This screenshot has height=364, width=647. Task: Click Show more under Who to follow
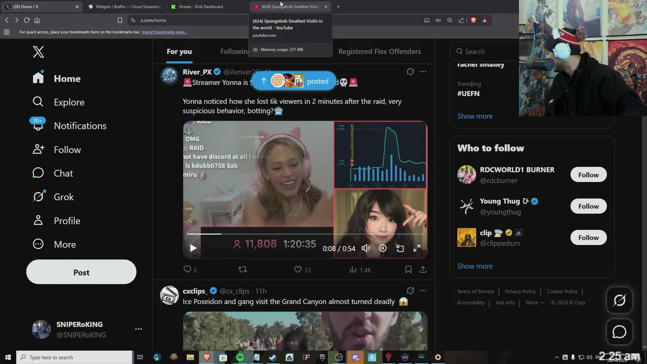click(x=475, y=266)
